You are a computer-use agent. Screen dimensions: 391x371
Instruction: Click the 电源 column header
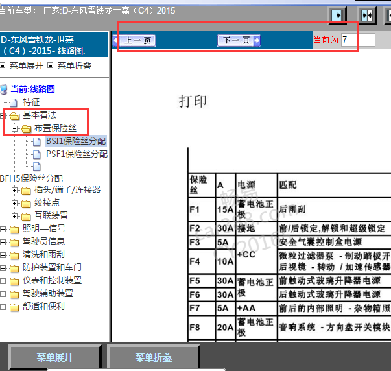(256, 185)
